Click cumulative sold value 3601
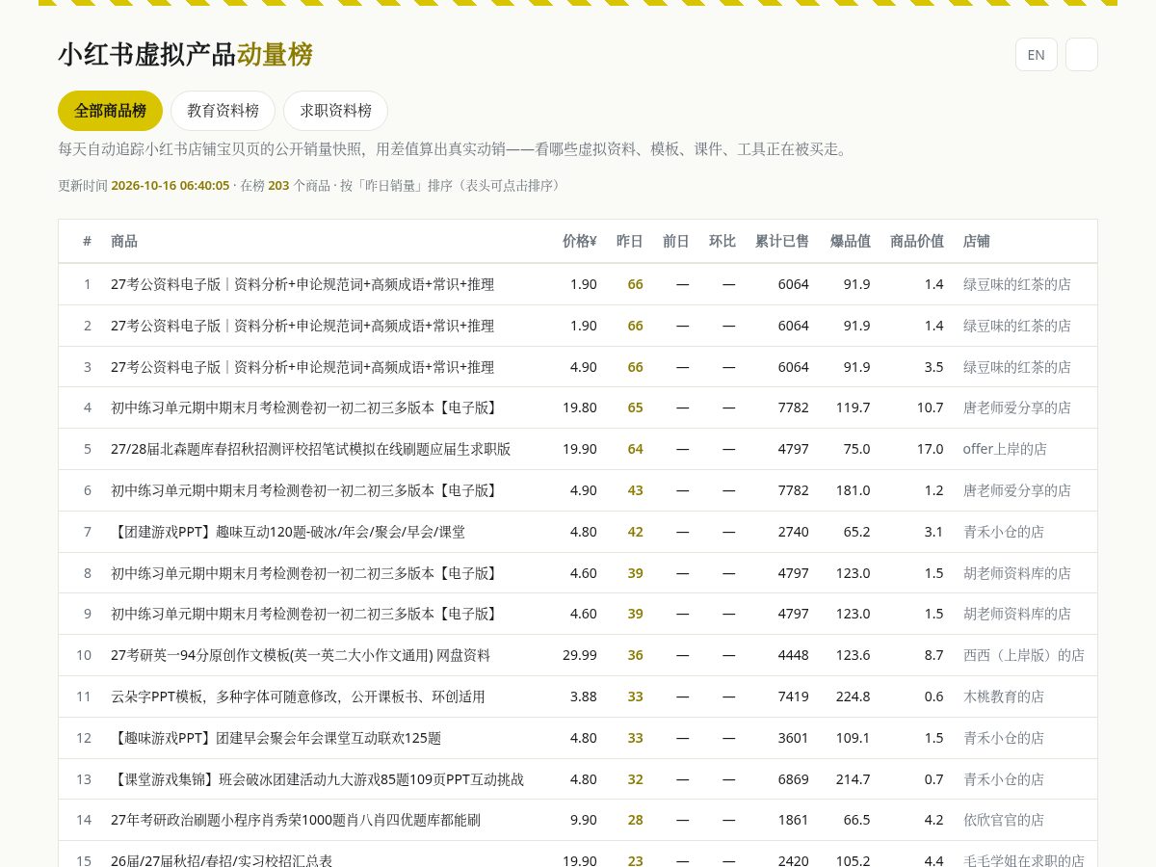The image size is (1156, 867). [x=794, y=738]
